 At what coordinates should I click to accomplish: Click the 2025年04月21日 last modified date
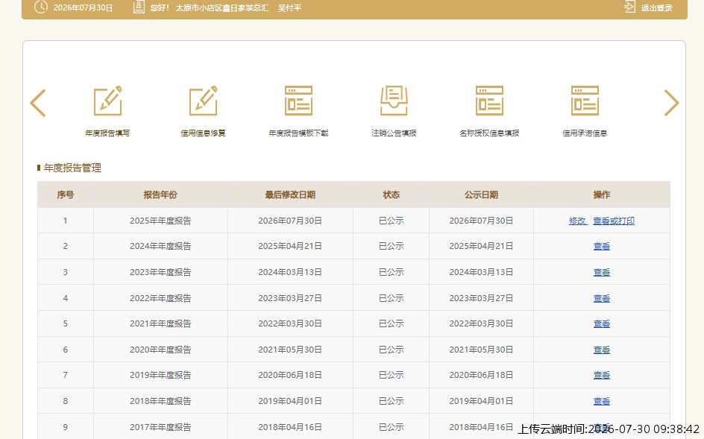[x=290, y=246]
